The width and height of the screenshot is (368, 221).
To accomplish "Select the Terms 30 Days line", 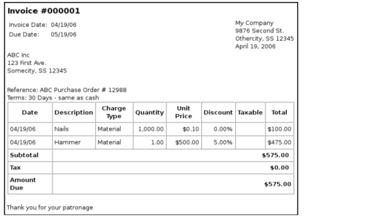I will (x=53, y=98).
